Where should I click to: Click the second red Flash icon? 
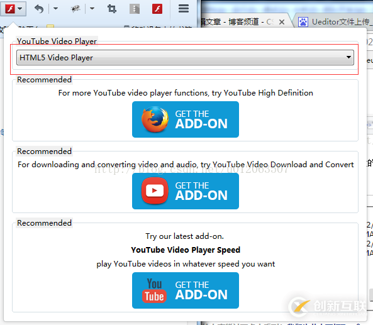point(157,9)
